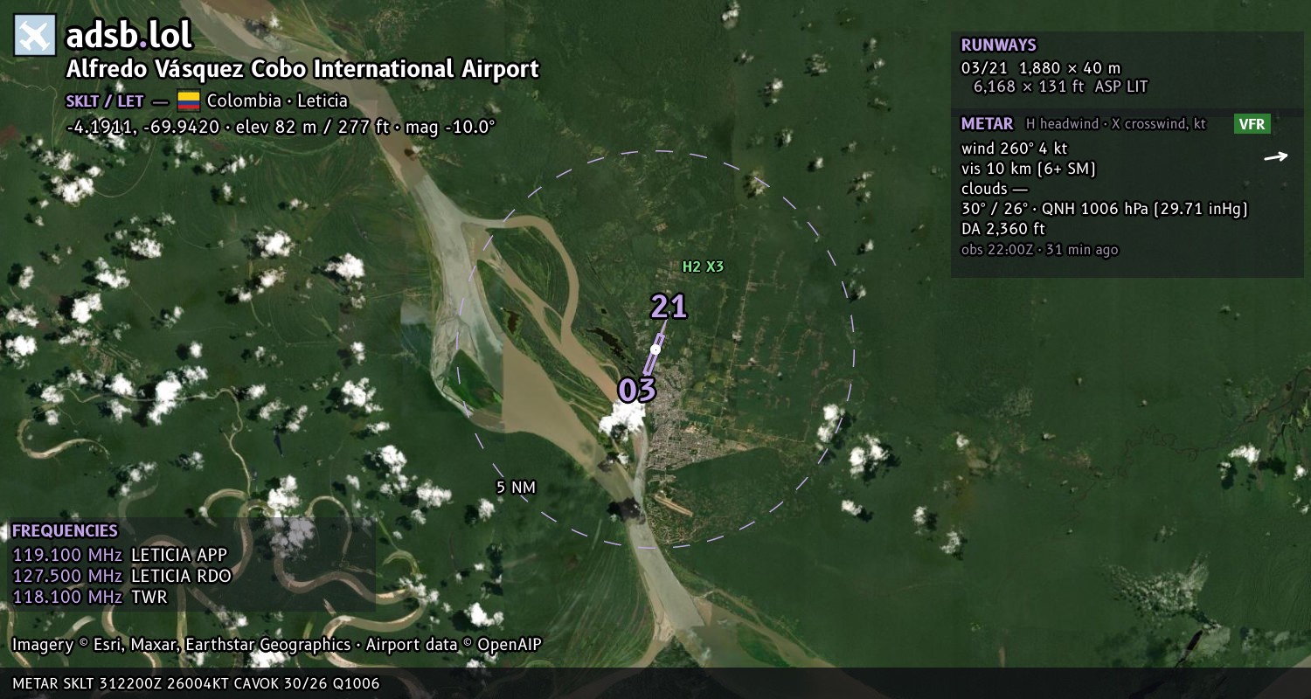Click the VFR flight category badge
Viewport: 1311px width, 699px height.
click(x=1252, y=124)
